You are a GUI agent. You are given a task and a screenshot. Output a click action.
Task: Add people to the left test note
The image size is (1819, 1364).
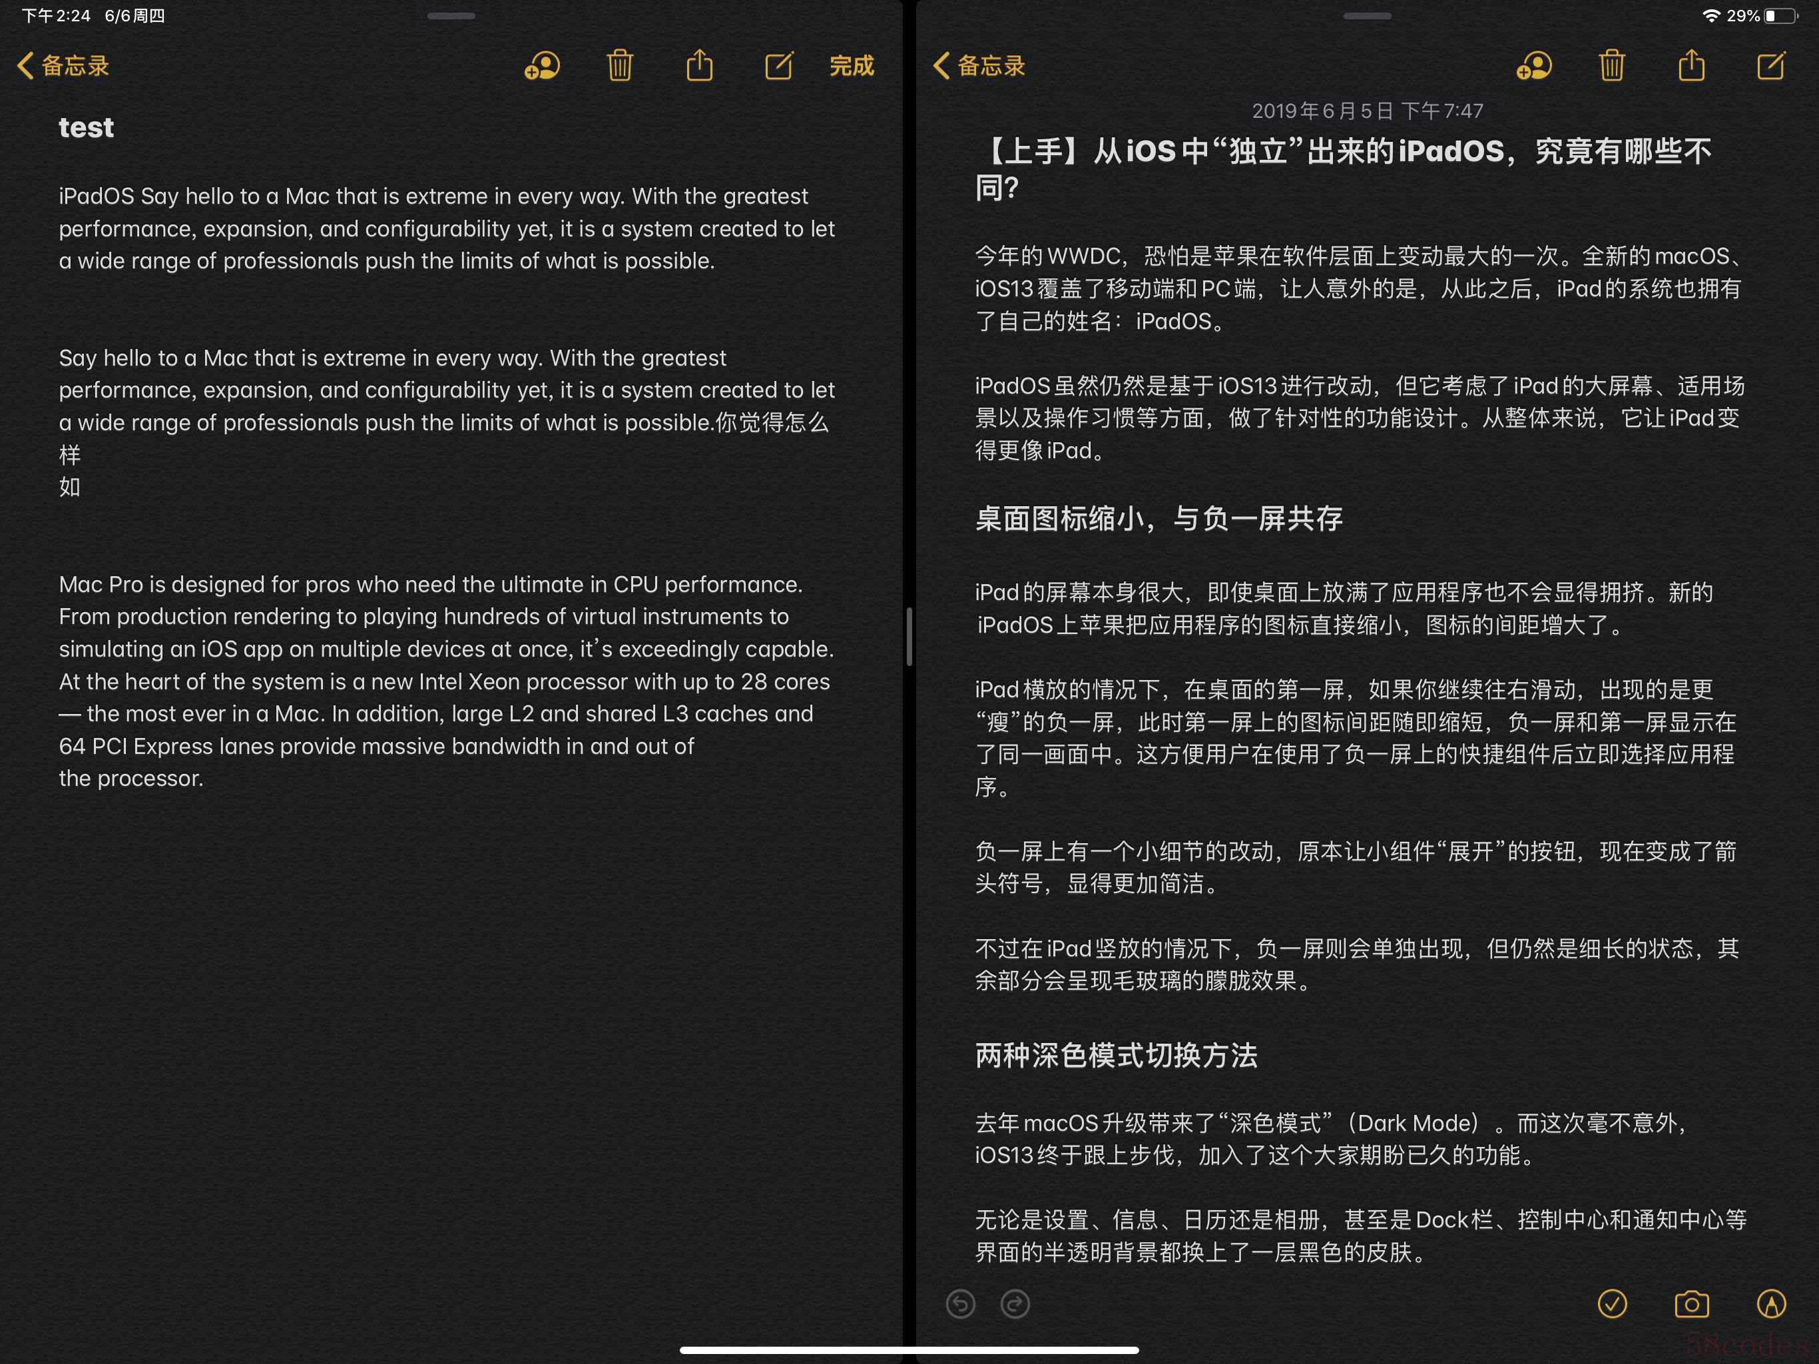(542, 66)
